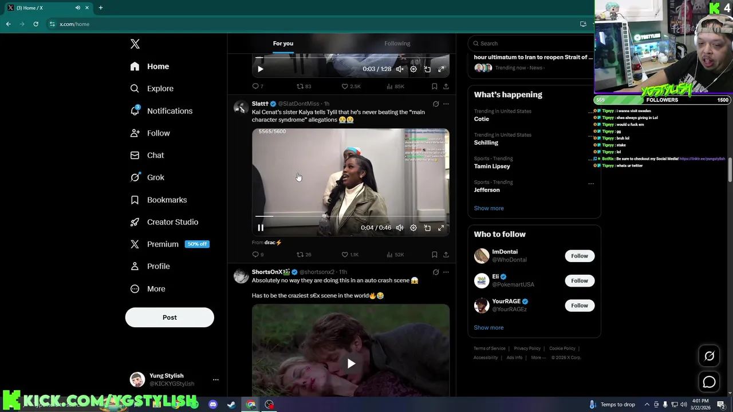Fullscreen the top video
This screenshot has height=412, width=733.
pos(441,69)
